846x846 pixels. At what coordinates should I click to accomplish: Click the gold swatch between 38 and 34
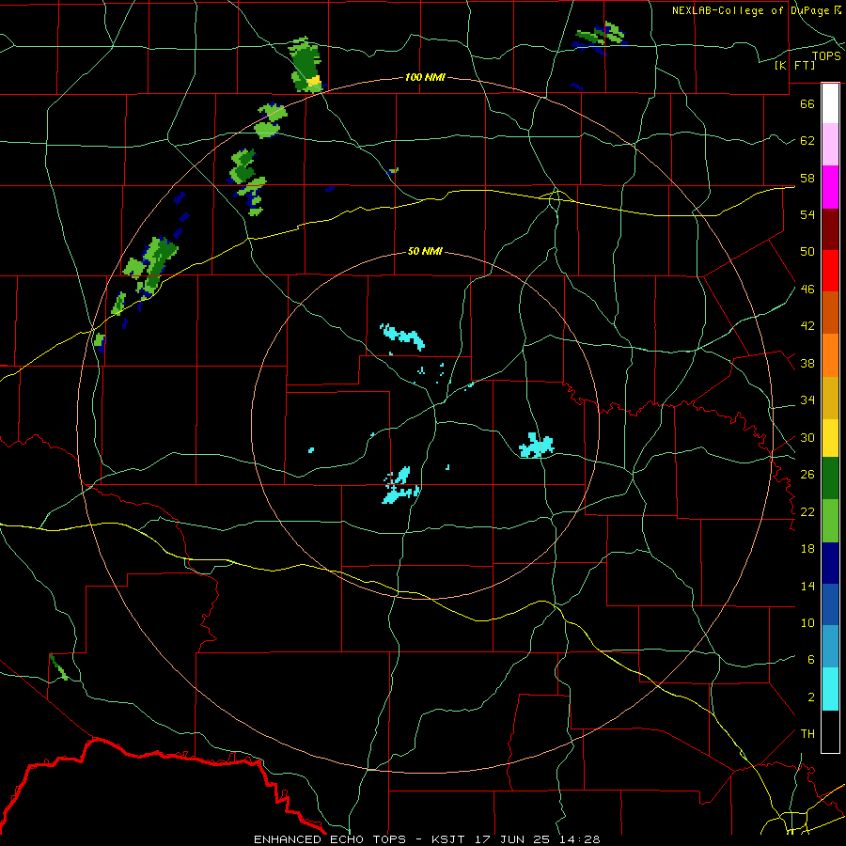pos(830,399)
